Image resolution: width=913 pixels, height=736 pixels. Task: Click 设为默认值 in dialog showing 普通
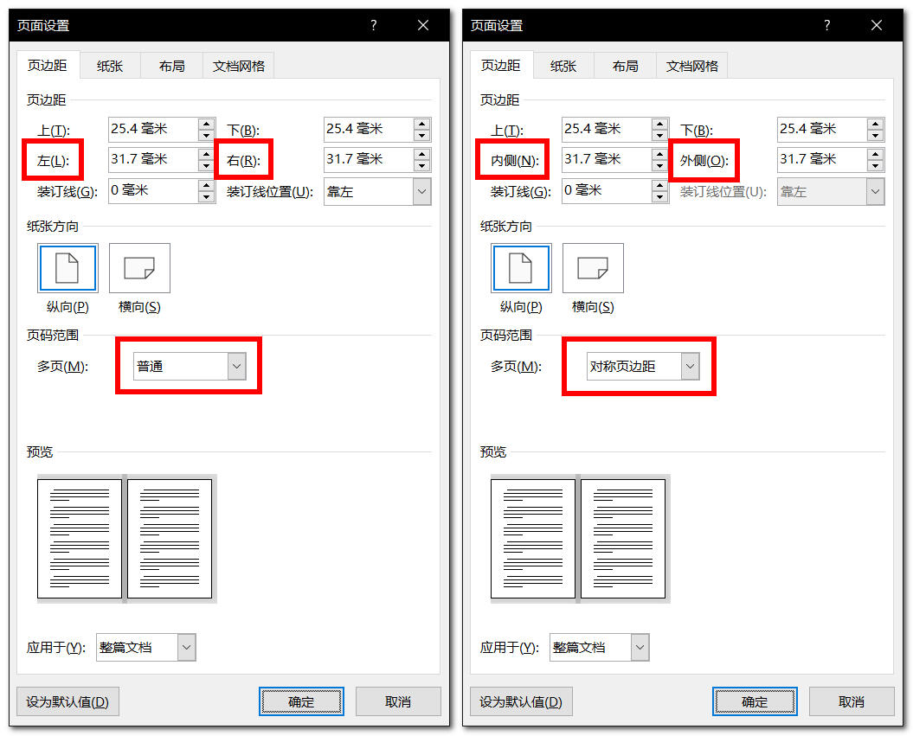68,701
